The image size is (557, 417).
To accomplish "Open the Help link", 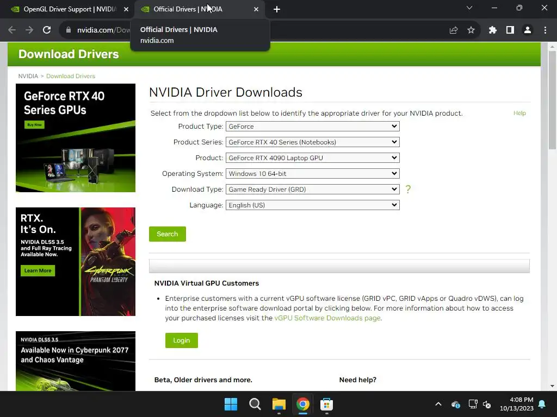I will 519,113.
